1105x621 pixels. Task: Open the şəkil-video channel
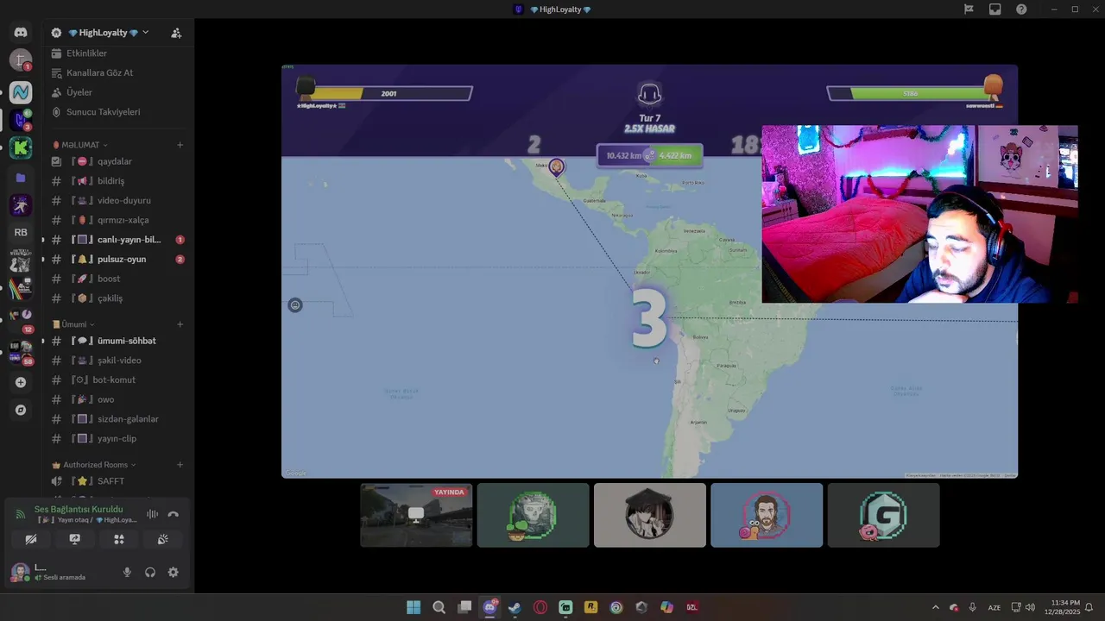pyautogui.click(x=117, y=361)
